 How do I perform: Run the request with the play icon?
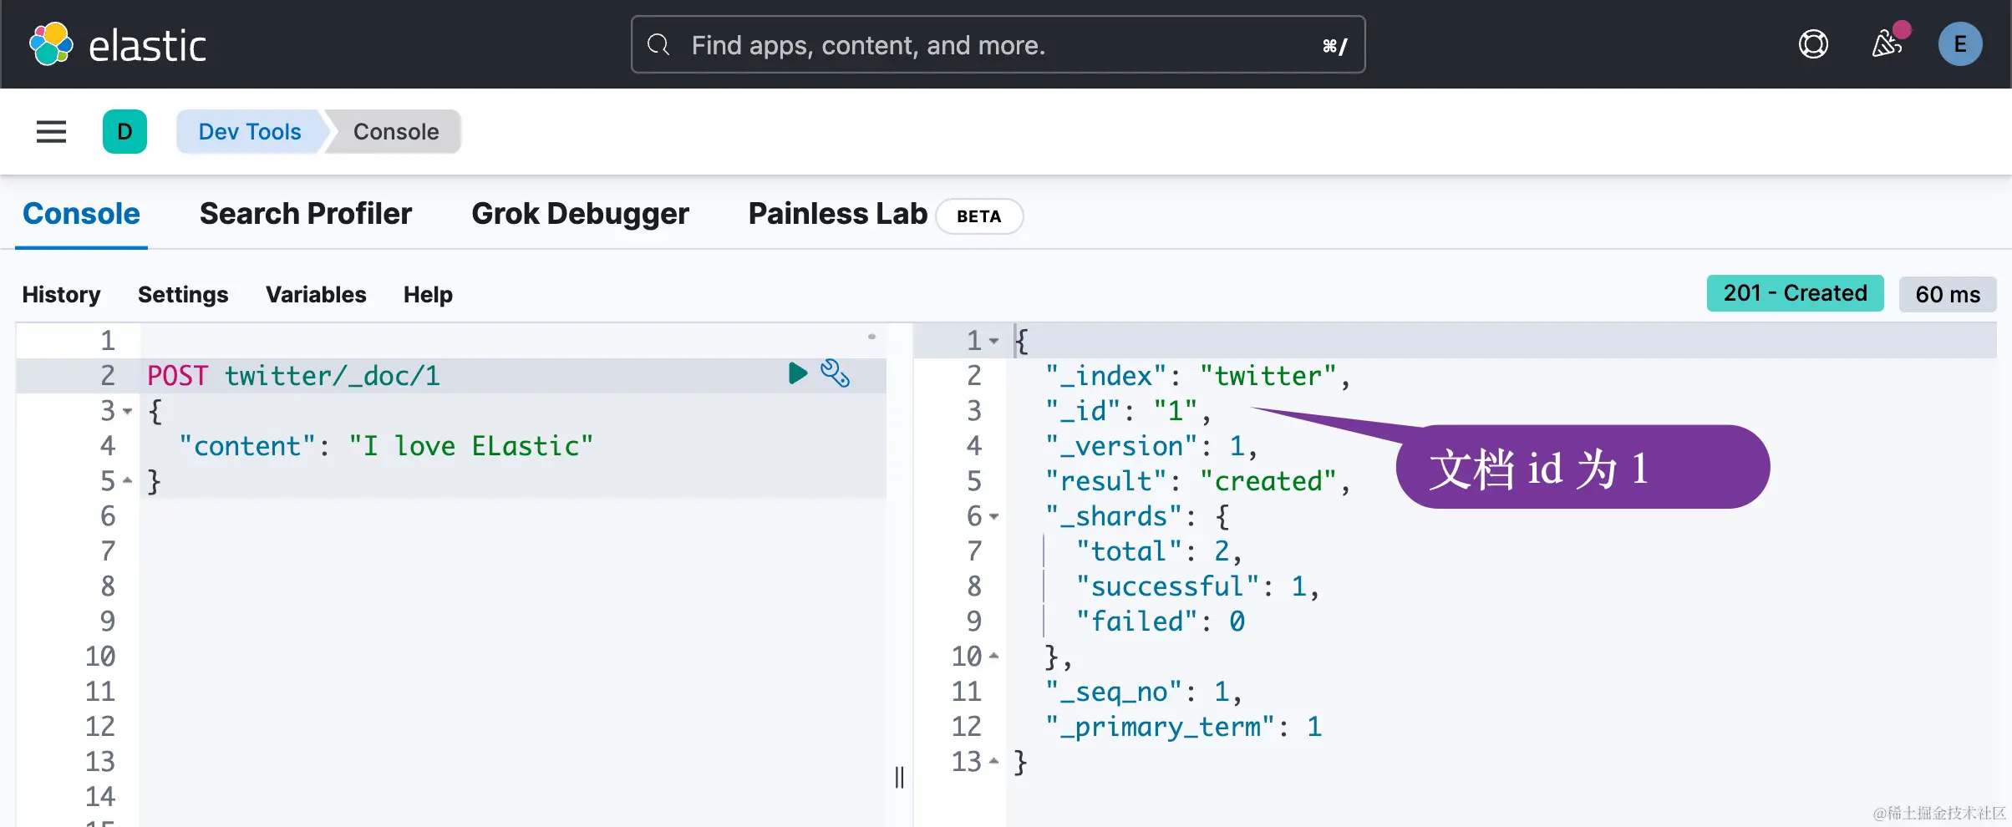(798, 373)
